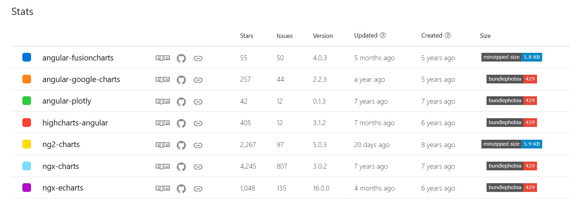Click the Updated column help icon

[x=383, y=35]
